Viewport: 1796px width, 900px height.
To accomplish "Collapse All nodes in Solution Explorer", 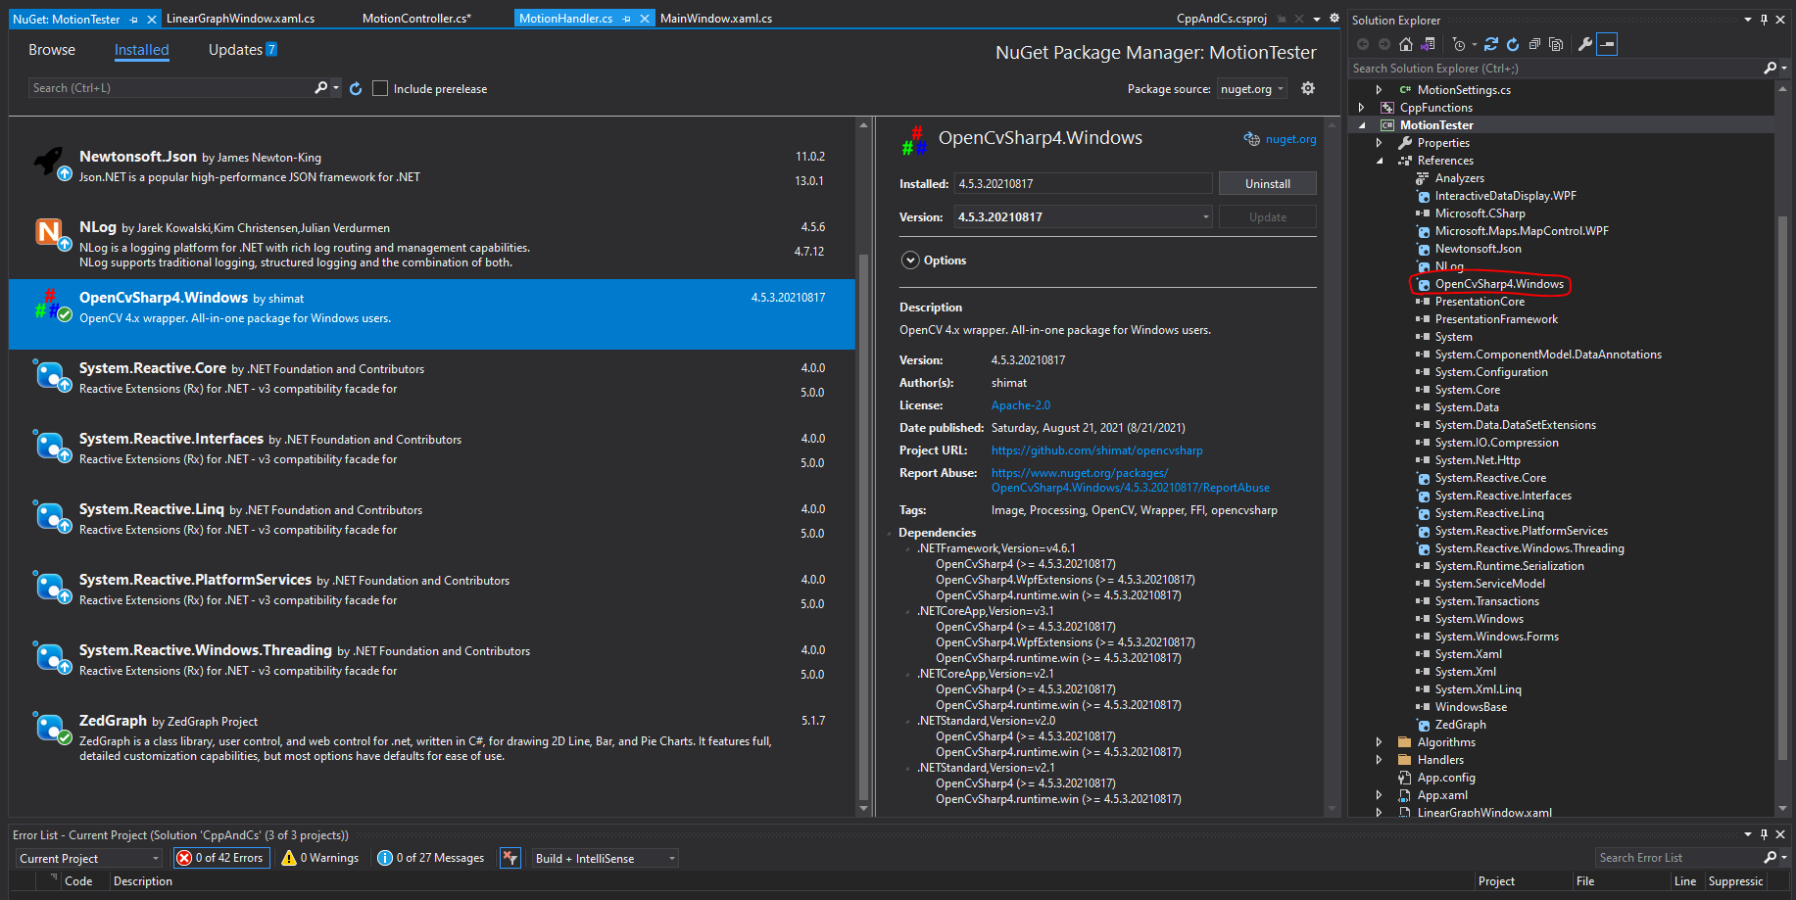I will [x=1534, y=44].
